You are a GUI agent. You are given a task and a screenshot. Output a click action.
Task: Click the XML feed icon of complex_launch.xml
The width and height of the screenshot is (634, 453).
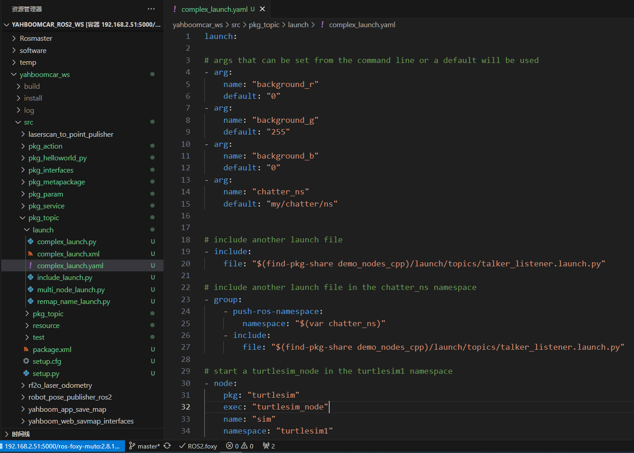coord(30,254)
